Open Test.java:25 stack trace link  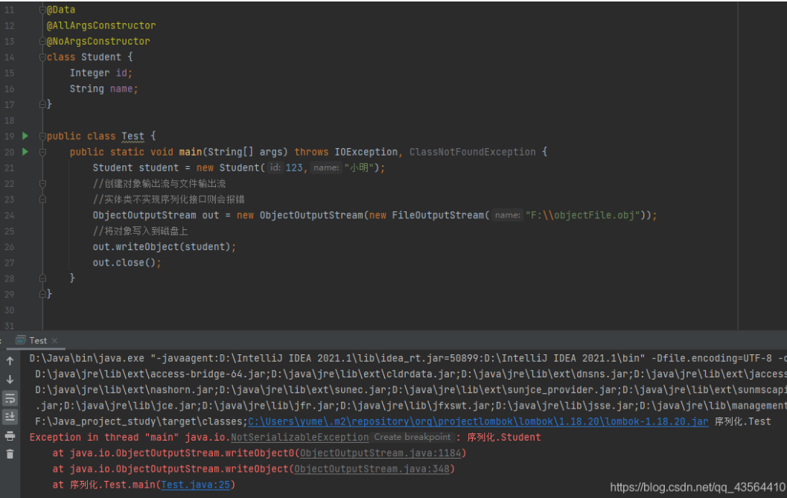[195, 485]
